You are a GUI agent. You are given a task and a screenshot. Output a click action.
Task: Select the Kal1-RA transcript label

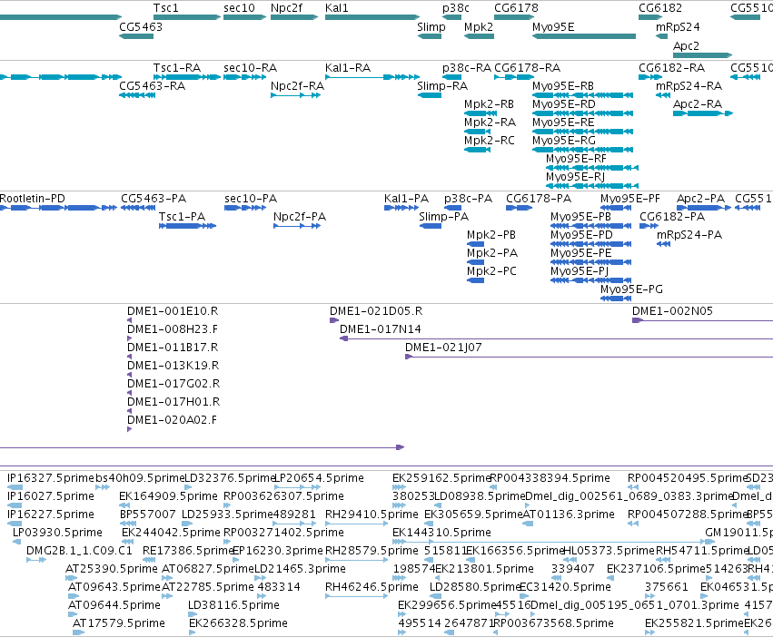(348, 68)
